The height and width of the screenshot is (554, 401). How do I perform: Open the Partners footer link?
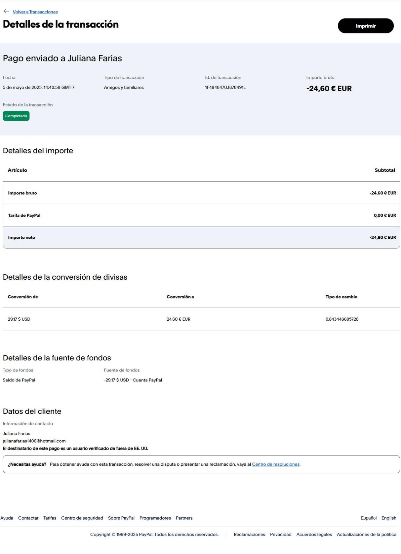[184, 518]
